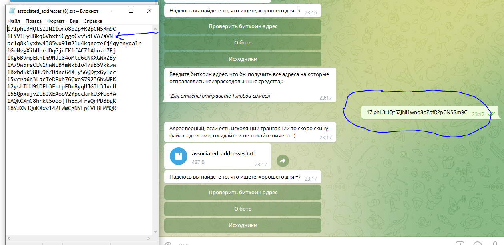Maximize the Notepad window
This screenshot has height=245, width=504.
point(131,11)
